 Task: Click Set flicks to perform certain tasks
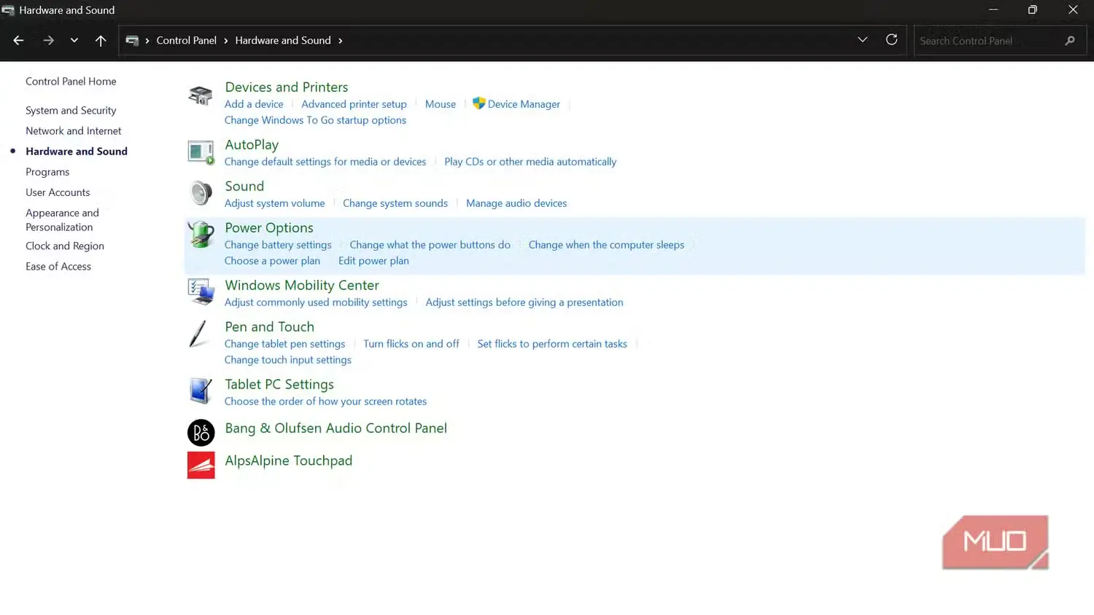click(x=552, y=344)
